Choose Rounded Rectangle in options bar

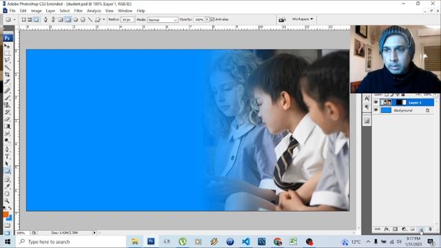(x=68, y=19)
